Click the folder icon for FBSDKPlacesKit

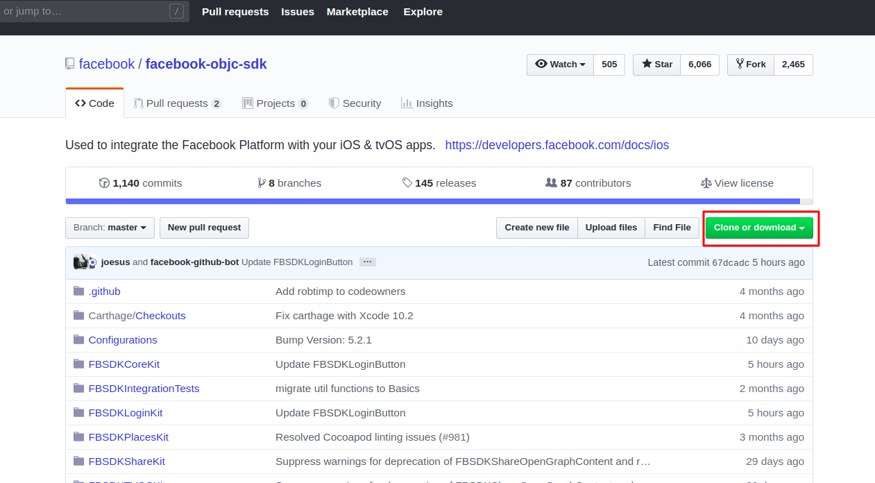point(78,437)
